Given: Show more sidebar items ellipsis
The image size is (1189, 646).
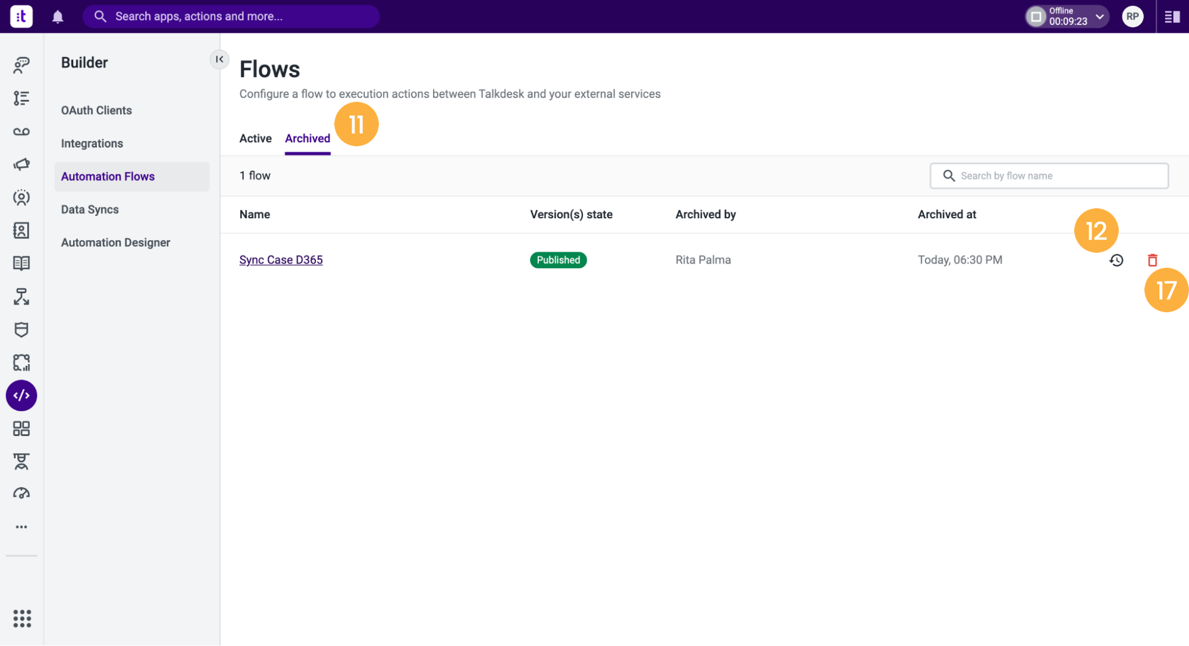Looking at the screenshot, I should coord(21,527).
